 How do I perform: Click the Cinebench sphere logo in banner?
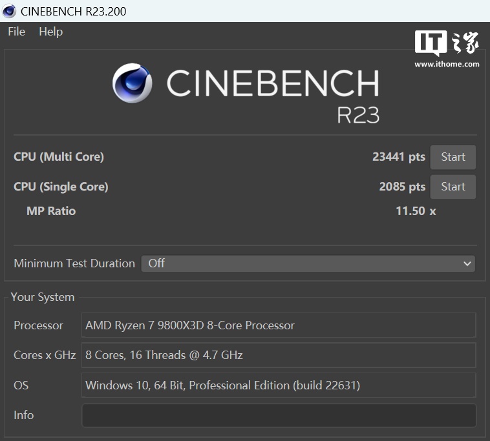pyautogui.click(x=133, y=83)
